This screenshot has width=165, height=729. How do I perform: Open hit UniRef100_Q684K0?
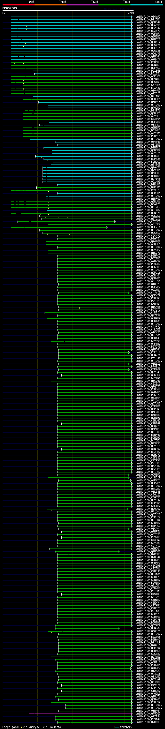[148, 125]
